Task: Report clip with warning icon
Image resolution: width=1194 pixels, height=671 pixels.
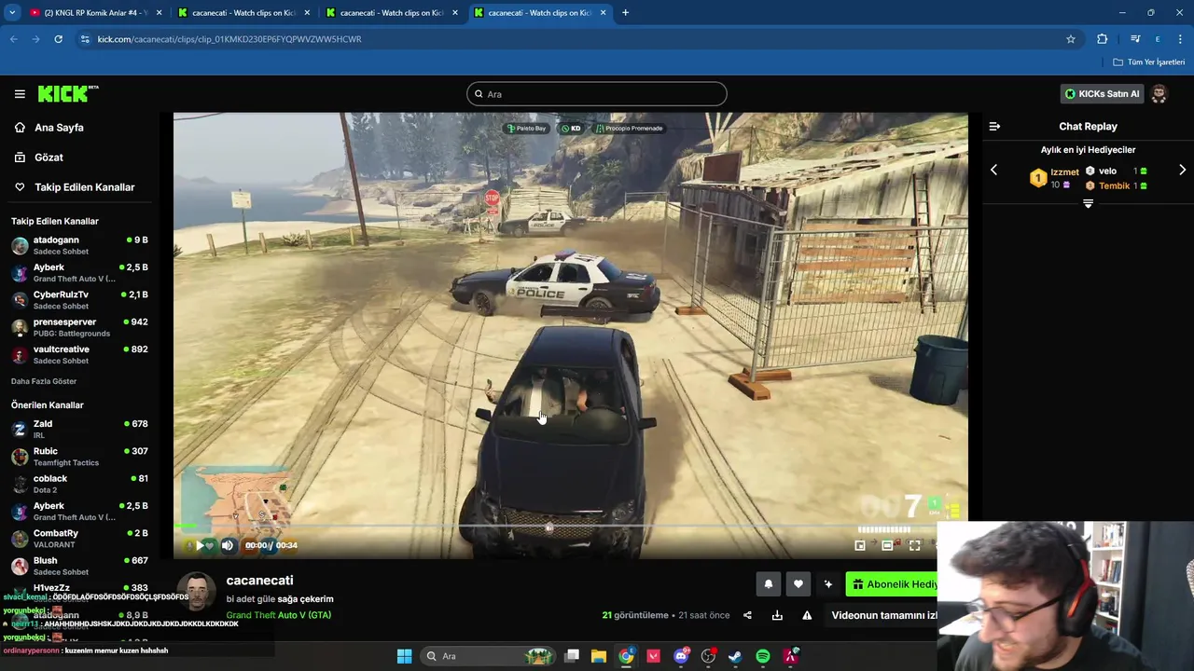Action: [807, 615]
